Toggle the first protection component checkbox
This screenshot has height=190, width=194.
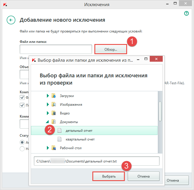pyautogui.click(x=22, y=98)
